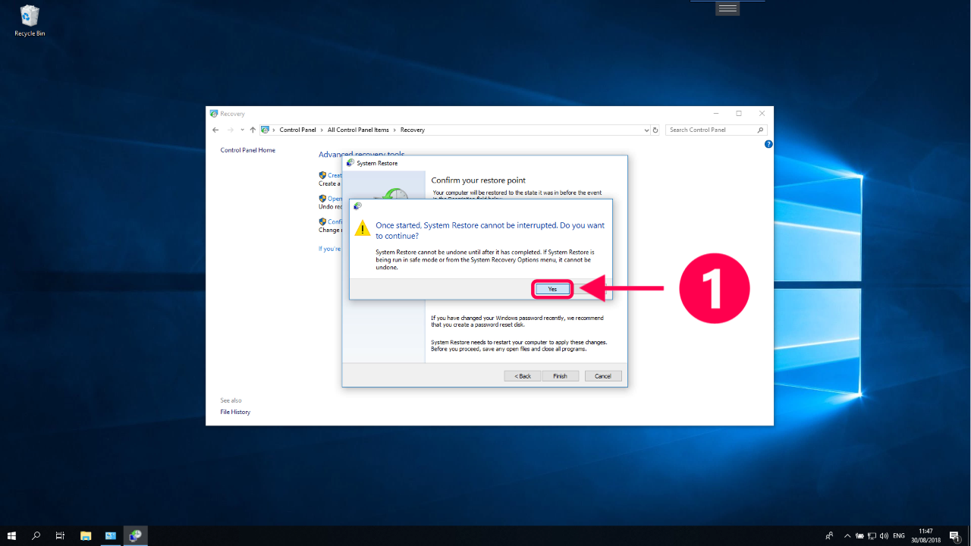Click the Advanced recovery tools heading
The height and width of the screenshot is (546, 971).
(x=362, y=154)
